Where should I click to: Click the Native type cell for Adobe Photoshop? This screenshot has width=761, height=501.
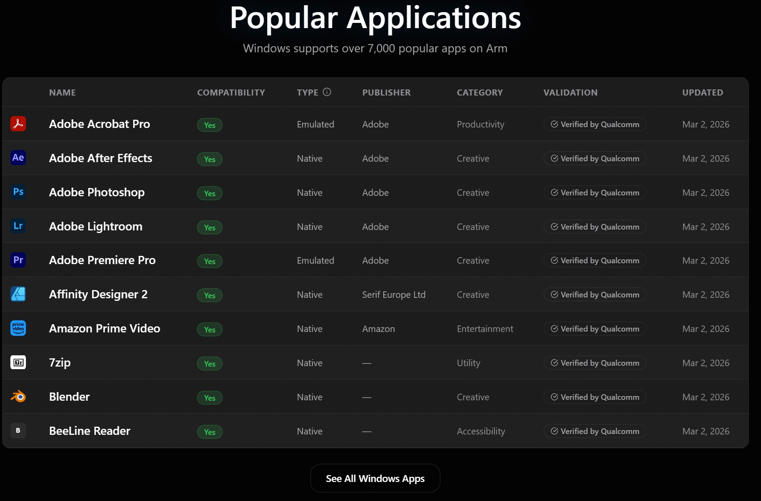pos(310,193)
